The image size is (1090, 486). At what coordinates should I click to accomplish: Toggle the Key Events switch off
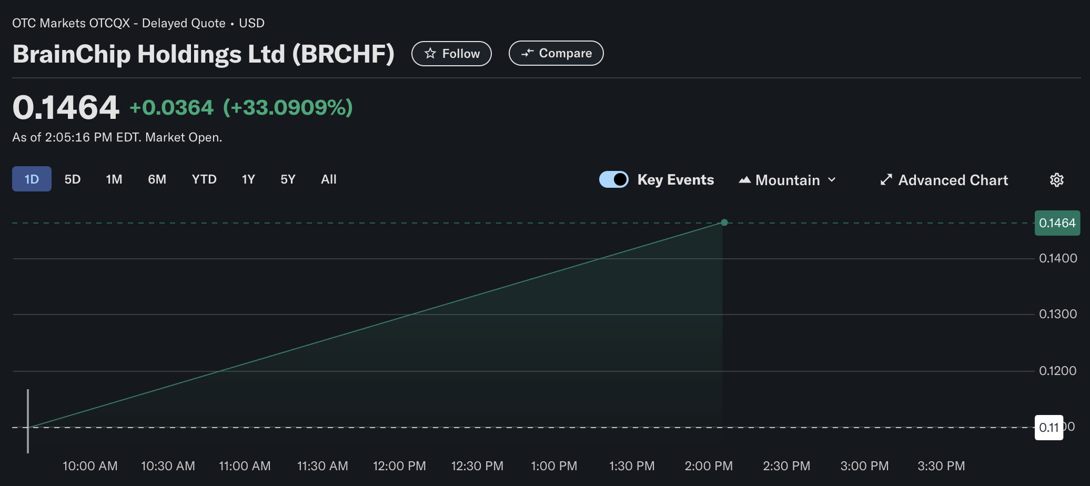tap(613, 179)
